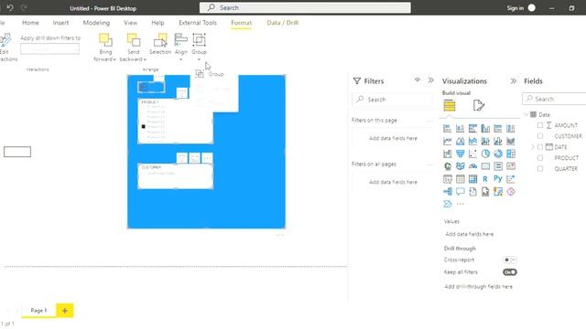Select the purple Power Apps visual
This screenshot has height=329, width=586.
[x=511, y=192]
